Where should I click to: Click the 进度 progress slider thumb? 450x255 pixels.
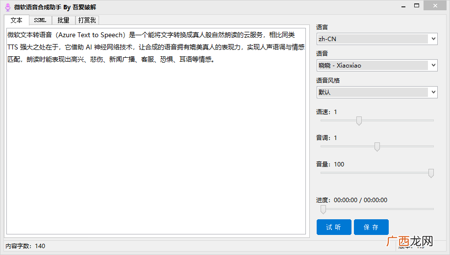pos(323,209)
